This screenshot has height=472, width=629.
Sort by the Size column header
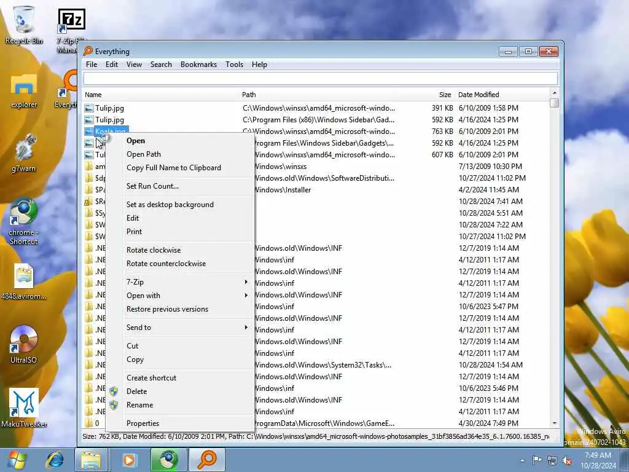[x=426, y=95]
